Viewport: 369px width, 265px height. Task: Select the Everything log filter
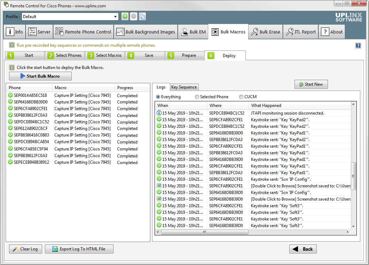(x=168, y=97)
